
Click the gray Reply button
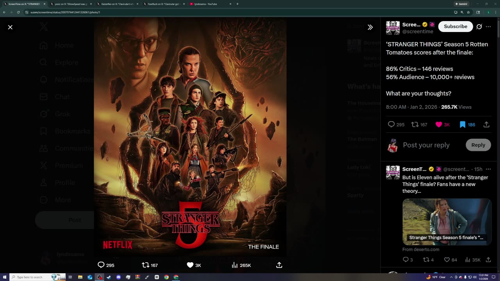tap(478, 145)
